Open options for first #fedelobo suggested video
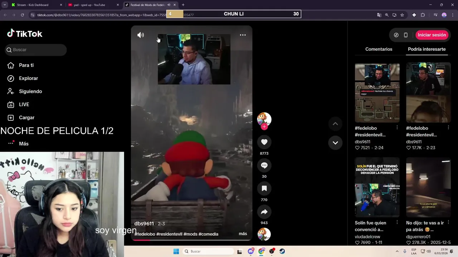The width and height of the screenshot is (458, 257). (397, 127)
